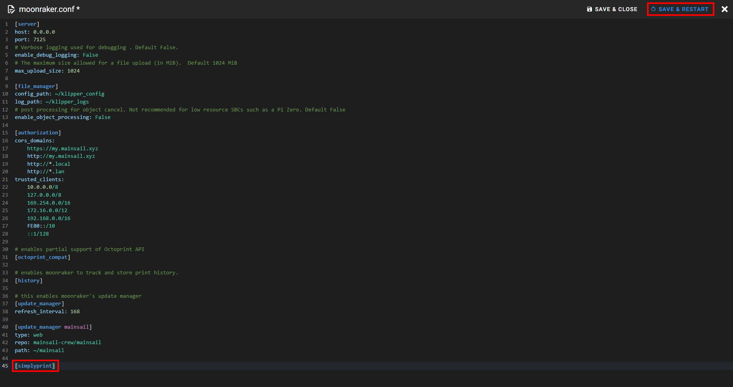Click the [history] section header
This screenshot has height=387, width=733.
29,280
